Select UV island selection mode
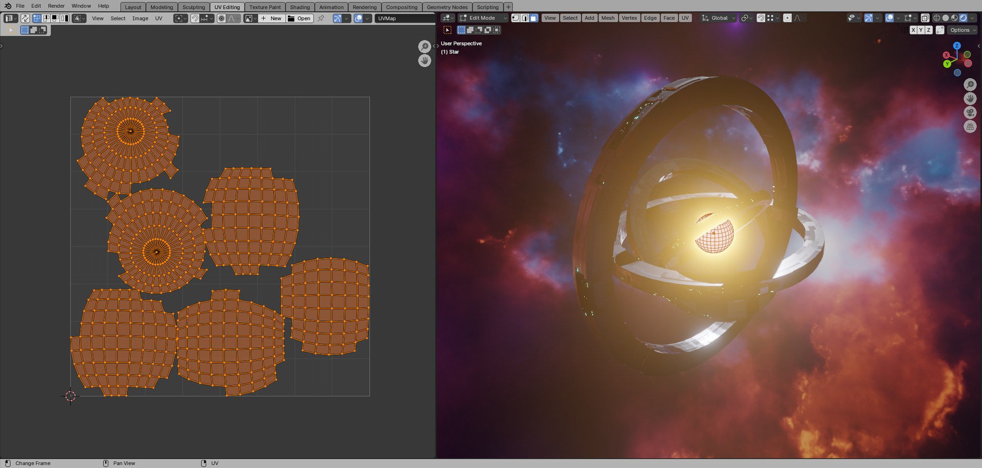 point(64,18)
